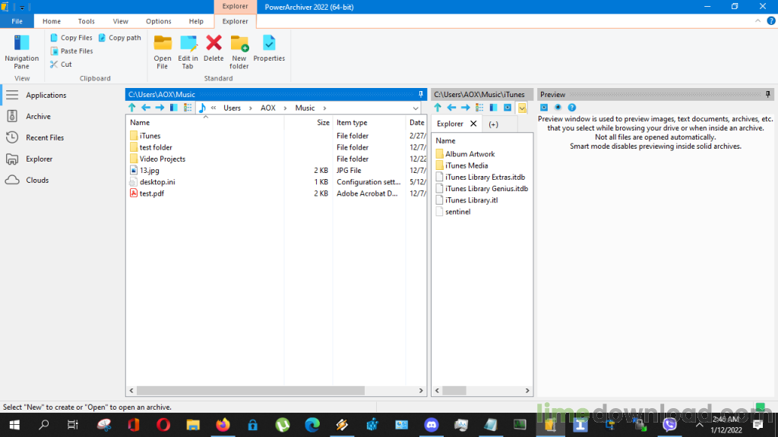This screenshot has width=778, height=437.
Task: Add a new tab with (+) button
Action: [493, 124]
